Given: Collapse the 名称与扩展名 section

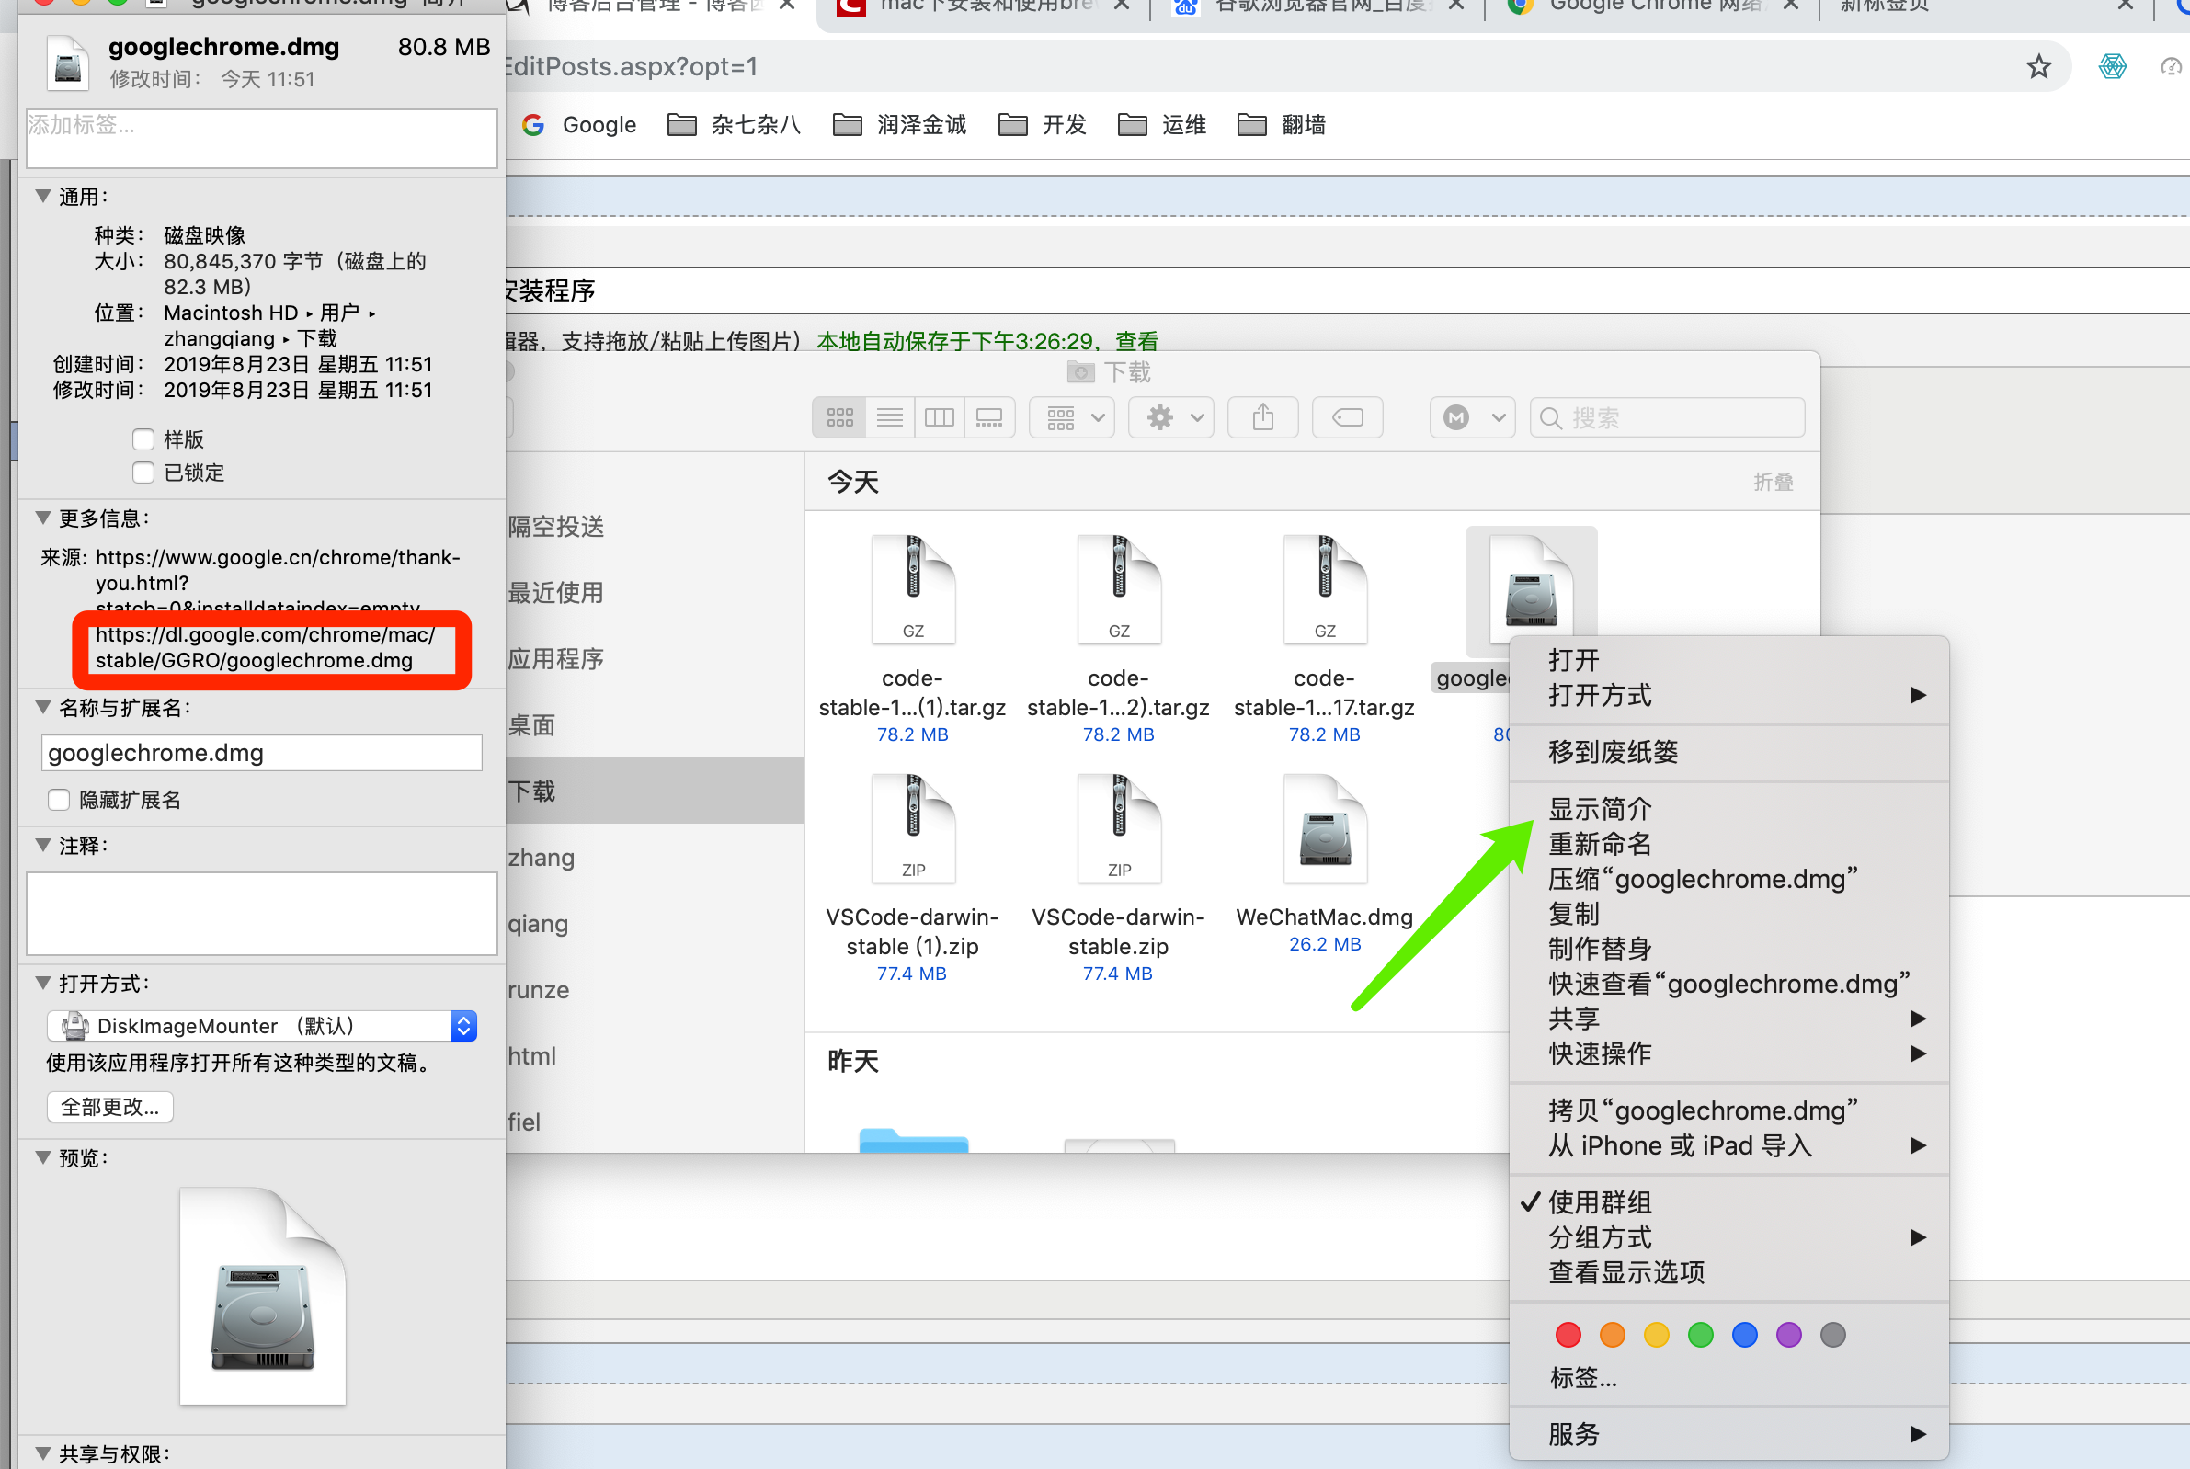Looking at the screenshot, I should (43, 707).
